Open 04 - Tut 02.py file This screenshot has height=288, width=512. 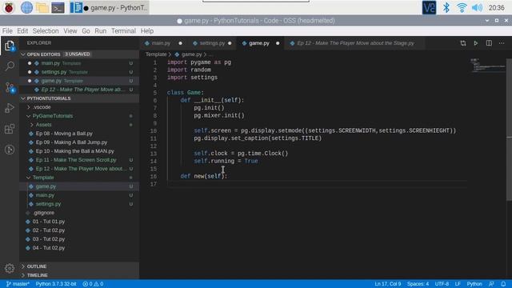(x=79, y=248)
